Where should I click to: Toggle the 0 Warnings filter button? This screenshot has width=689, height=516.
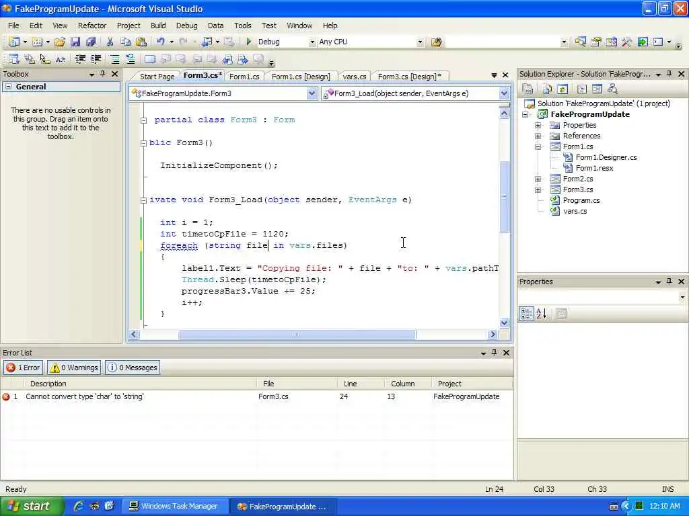(x=74, y=368)
